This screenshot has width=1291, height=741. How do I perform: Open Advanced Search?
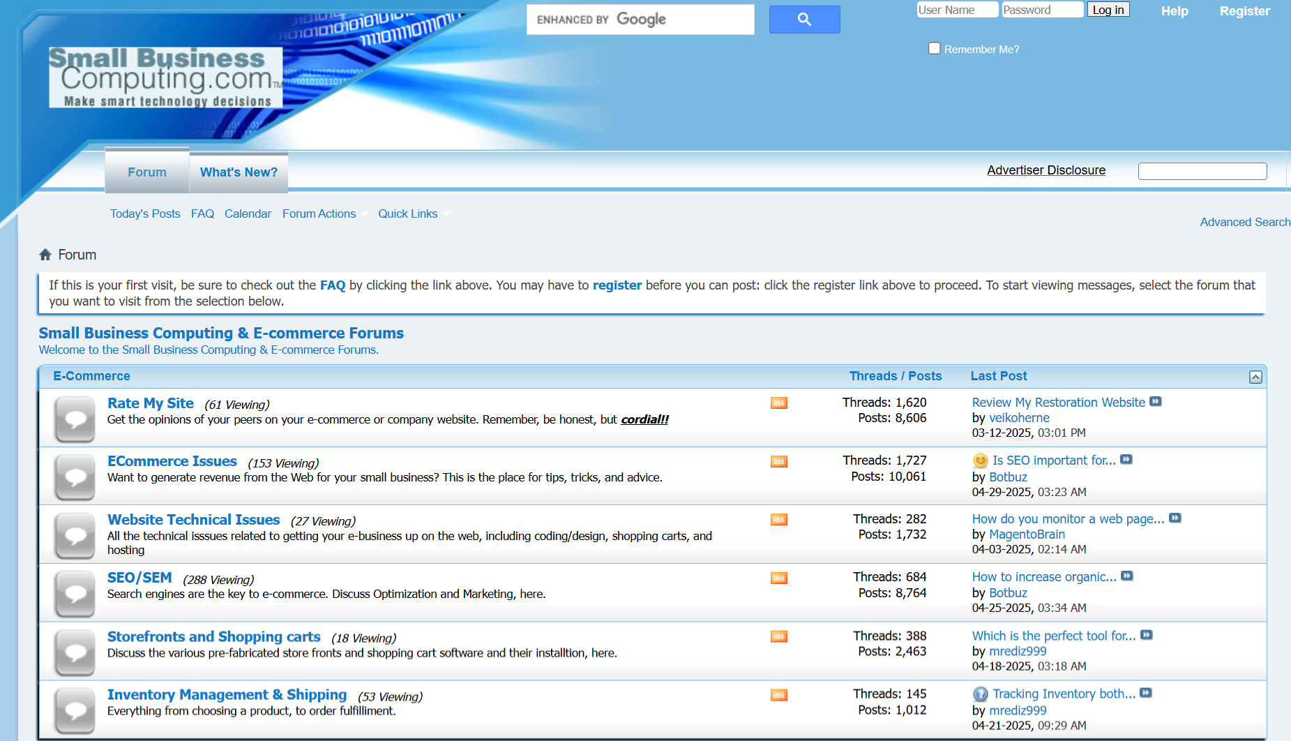1245,222
